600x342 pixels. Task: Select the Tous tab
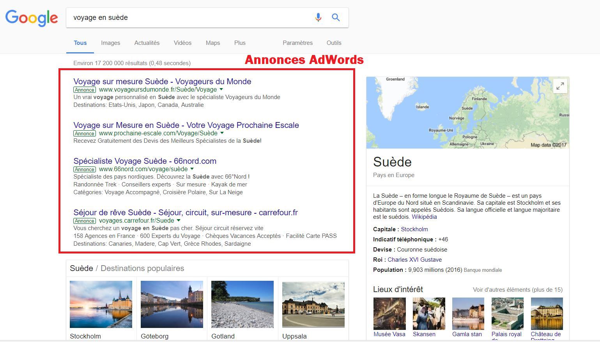[x=80, y=43]
